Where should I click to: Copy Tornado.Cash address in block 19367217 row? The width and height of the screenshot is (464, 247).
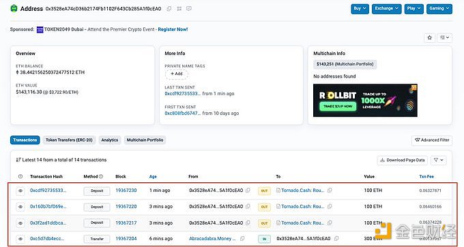[x=330, y=223]
